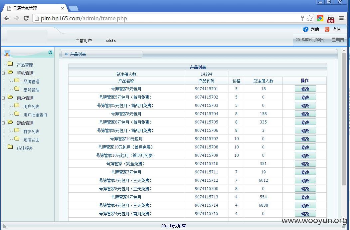The width and height of the screenshot is (350, 230).
Task: Click the 帮助 help link
Action: [x=315, y=29]
